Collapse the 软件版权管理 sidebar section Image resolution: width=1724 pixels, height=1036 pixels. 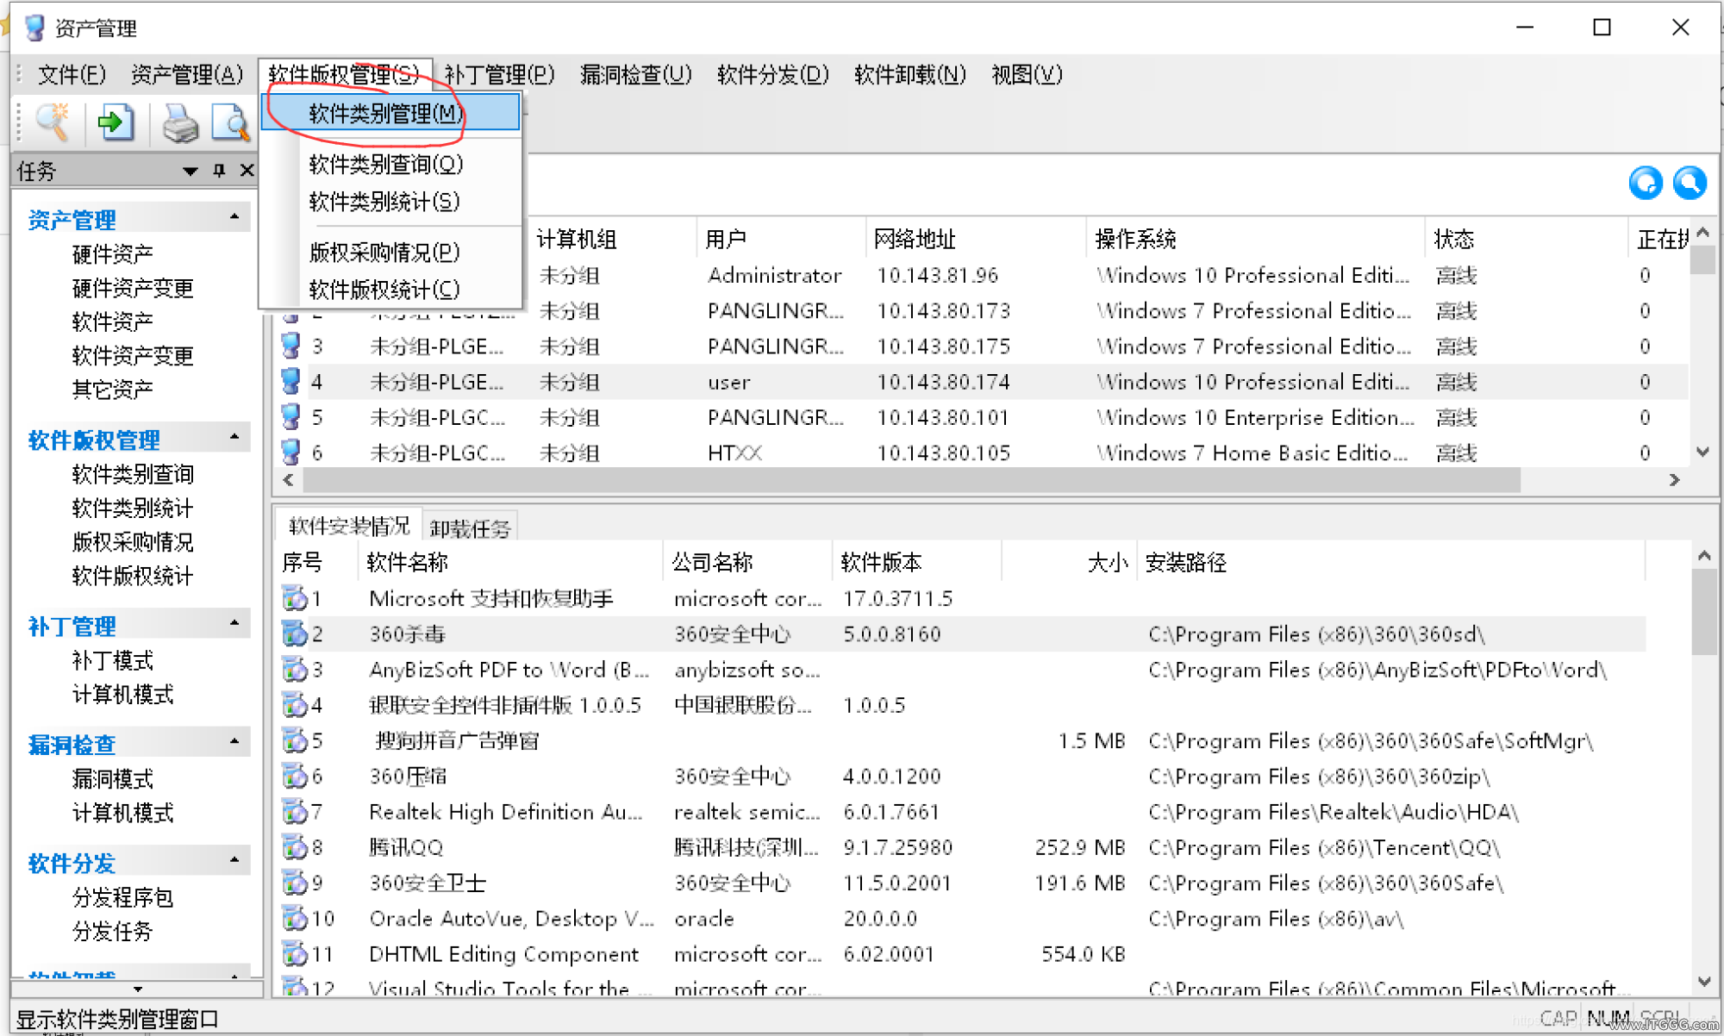[x=234, y=438]
